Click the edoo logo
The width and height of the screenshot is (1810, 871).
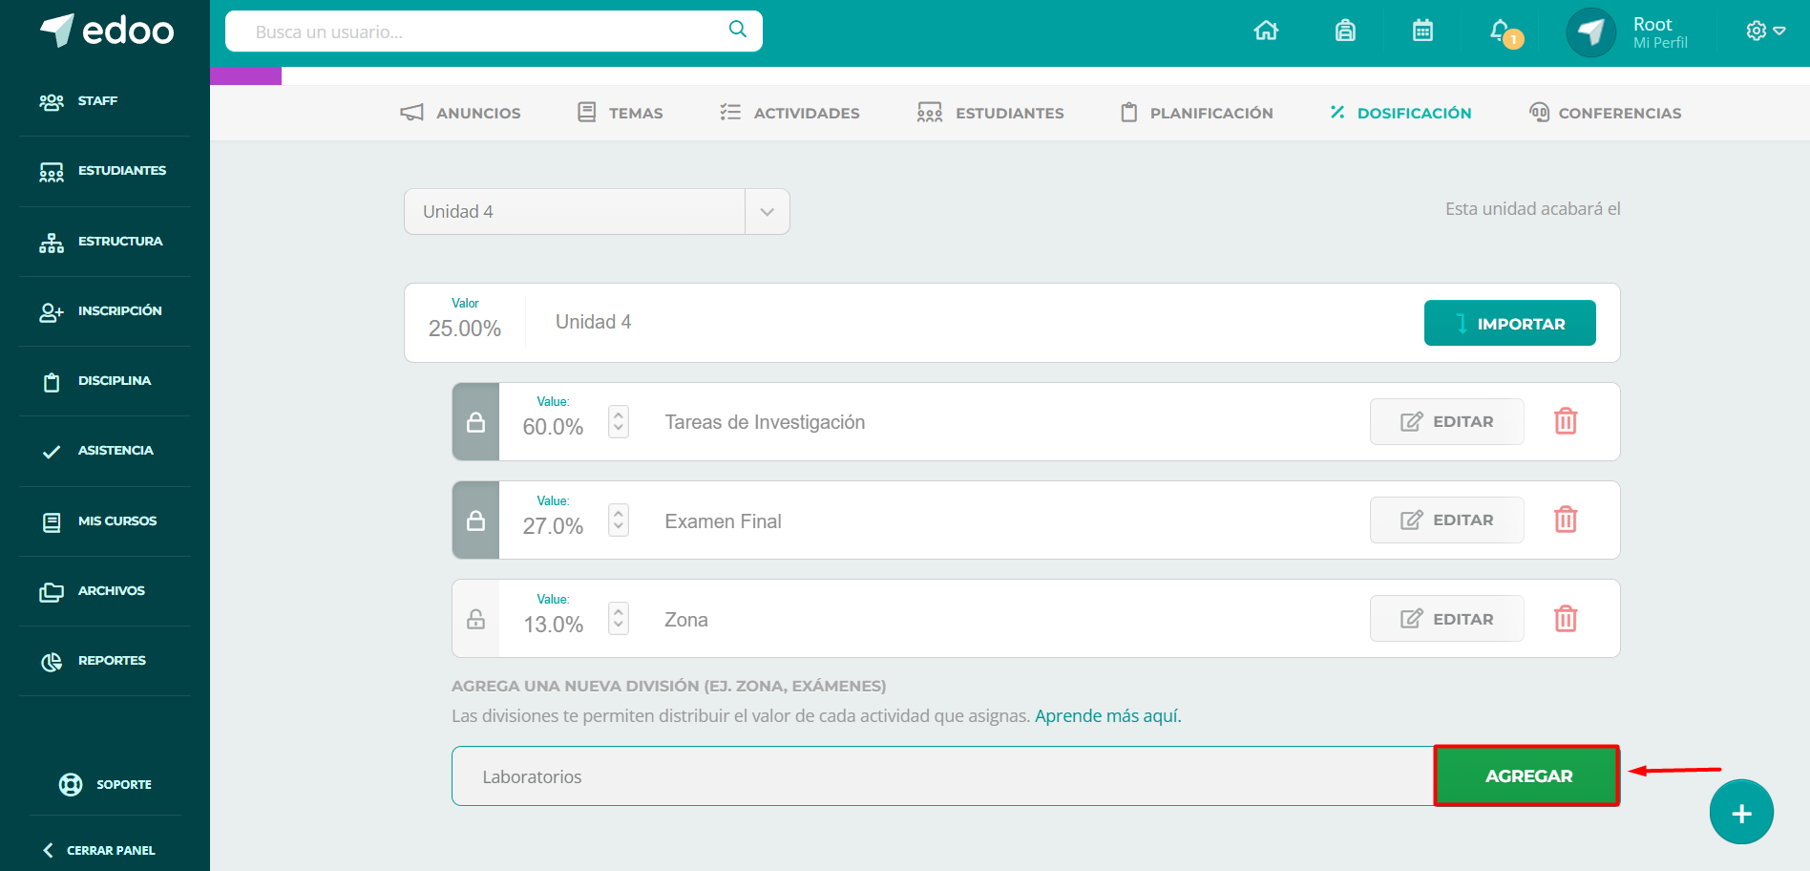click(x=106, y=31)
